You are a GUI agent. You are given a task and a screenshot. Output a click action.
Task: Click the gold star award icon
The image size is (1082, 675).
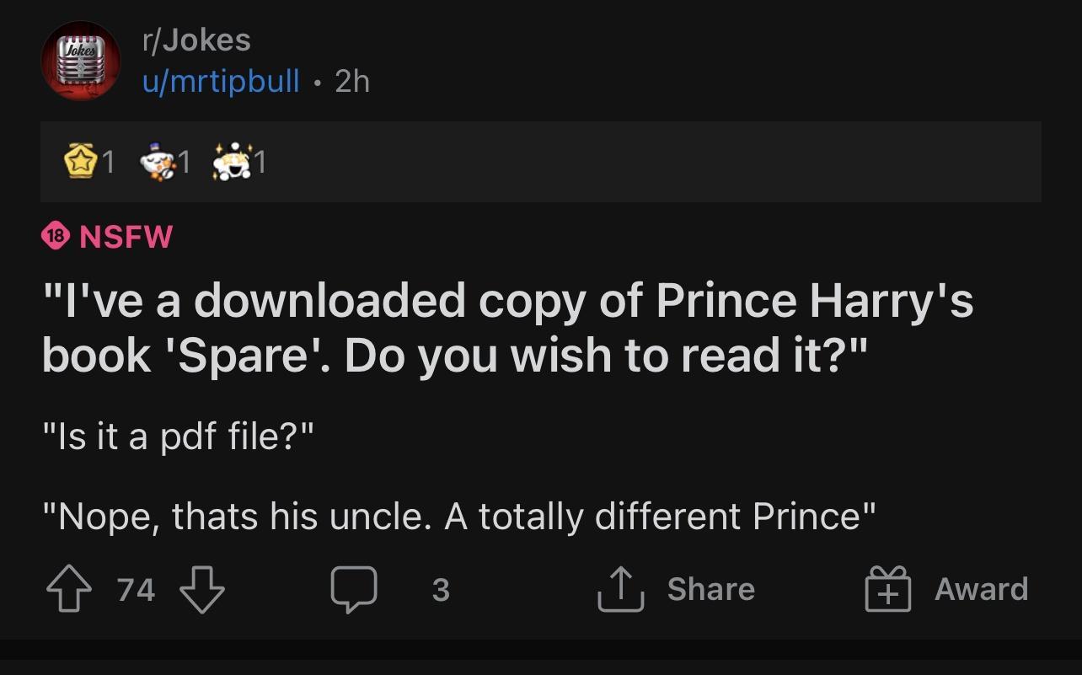80,162
